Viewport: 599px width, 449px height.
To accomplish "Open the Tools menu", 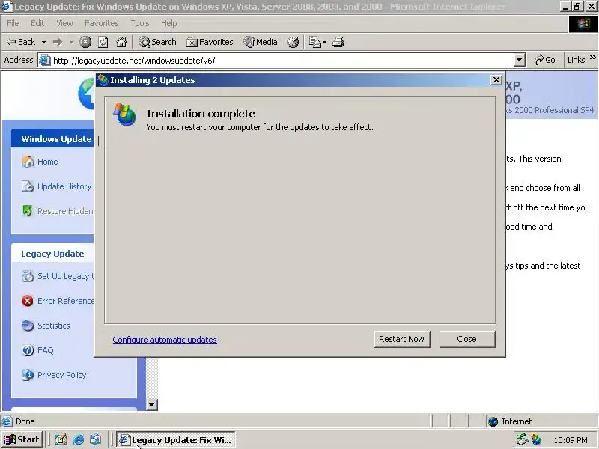I will point(140,23).
